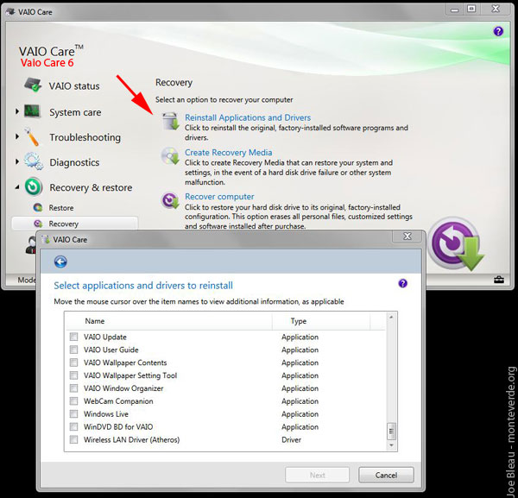Viewport: 518px width, 498px height.
Task: Click the Next button
Action: (x=317, y=475)
